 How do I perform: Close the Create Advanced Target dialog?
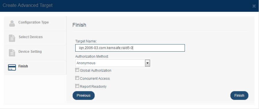(x=254, y=6)
